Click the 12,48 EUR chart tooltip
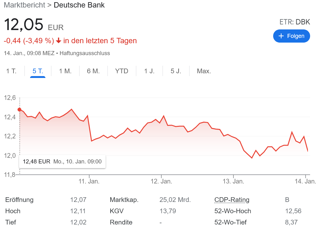Screen dimensions: 317x232 62,162
